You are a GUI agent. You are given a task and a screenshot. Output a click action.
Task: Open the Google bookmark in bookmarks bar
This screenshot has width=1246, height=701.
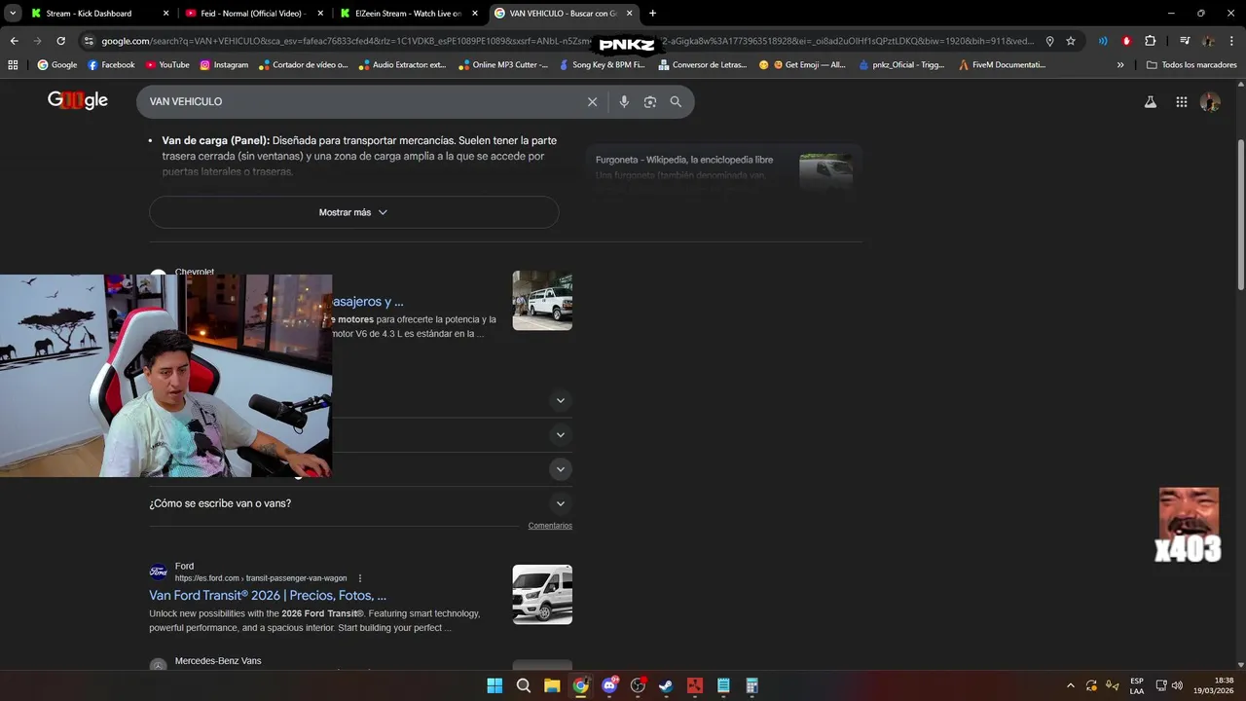pyautogui.click(x=57, y=65)
